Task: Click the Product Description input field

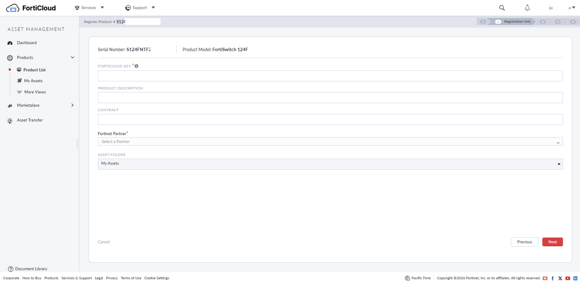Action: coord(330,98)
